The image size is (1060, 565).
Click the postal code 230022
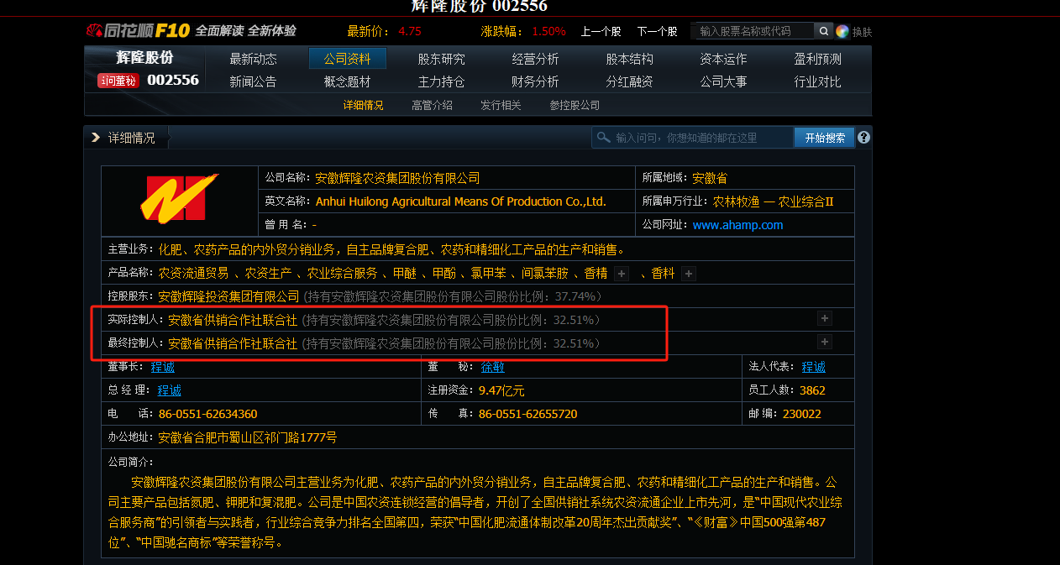tap(802, 414)
